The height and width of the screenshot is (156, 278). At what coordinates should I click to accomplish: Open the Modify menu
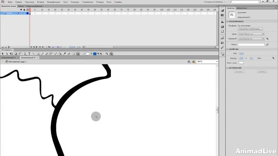53,2
